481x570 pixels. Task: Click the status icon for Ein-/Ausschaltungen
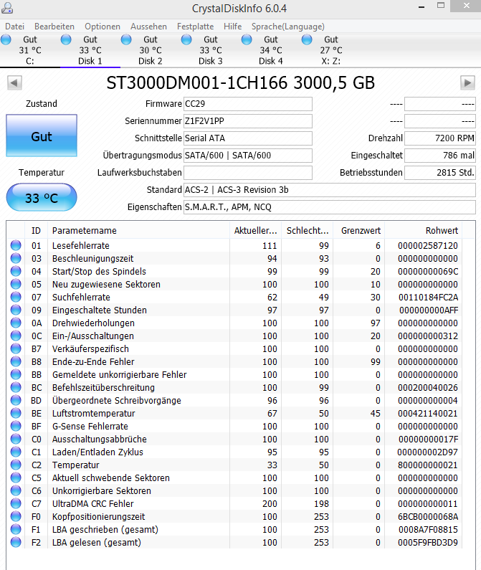pos(16,336)
